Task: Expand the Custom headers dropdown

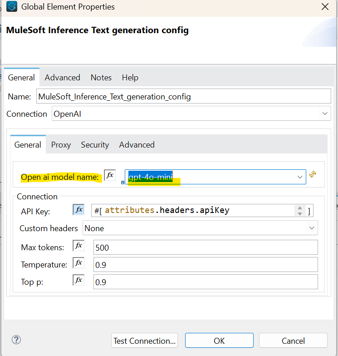Action: click(x=312, y=228)
